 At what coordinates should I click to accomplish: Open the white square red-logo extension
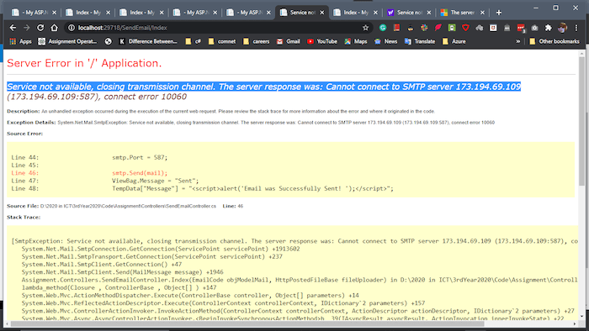click(493, 28)
